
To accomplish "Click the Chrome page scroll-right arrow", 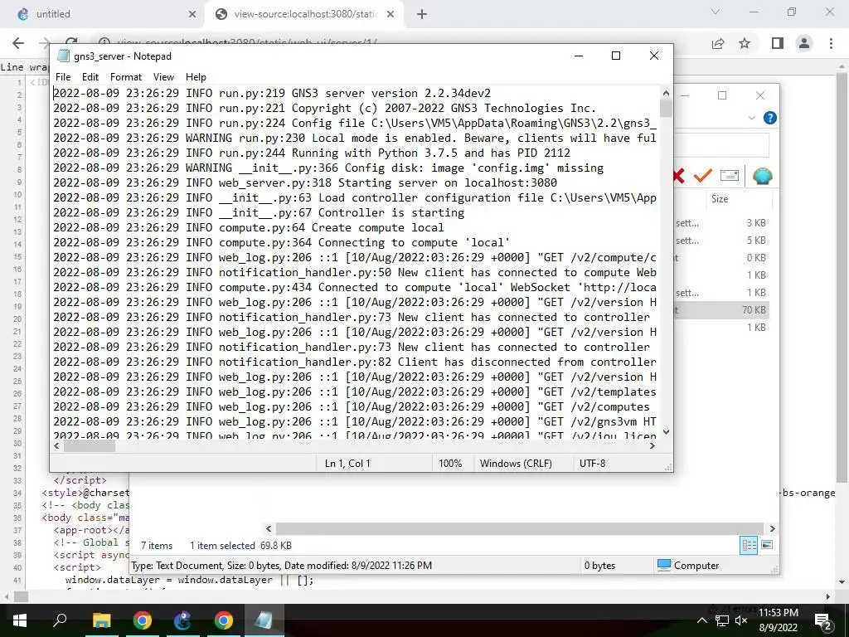I will point(828,597).
